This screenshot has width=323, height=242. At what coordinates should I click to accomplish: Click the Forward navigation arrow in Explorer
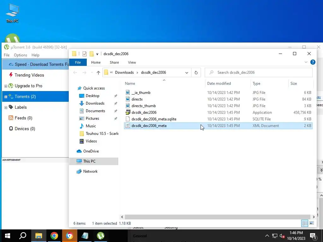[84, 73]
